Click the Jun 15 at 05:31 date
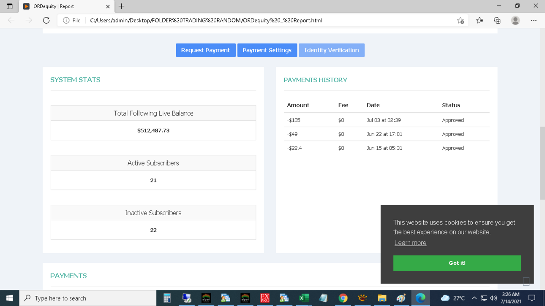The height and width of the screenshot is (306, 545). point(384,148)
